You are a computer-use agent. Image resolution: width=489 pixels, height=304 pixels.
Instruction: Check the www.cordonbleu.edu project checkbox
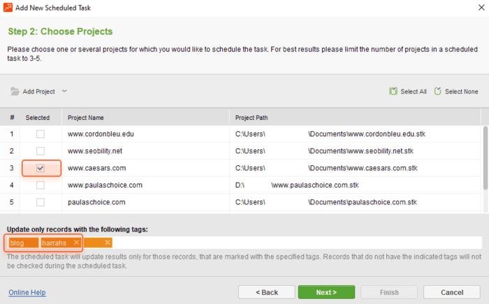click(41, 133)
